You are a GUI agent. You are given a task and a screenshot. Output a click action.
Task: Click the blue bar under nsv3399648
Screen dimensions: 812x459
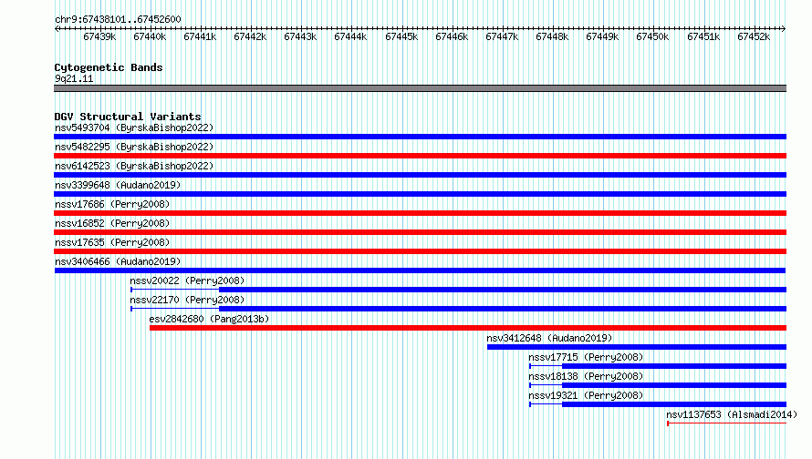coord(420,194)
